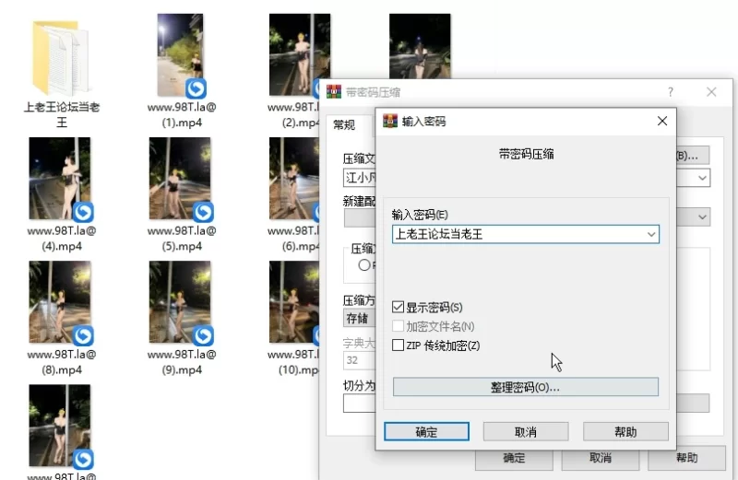
Task: Expand the password history dropdown arrow
Action: click(x=651, y=234)
